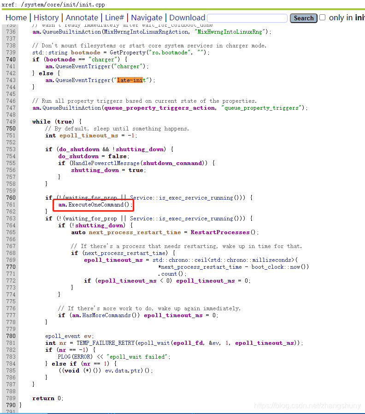The width and height of the screenshot is (365, 414).
Task: Open queue_property_triggers_action definition
Action: coord(159,108)
